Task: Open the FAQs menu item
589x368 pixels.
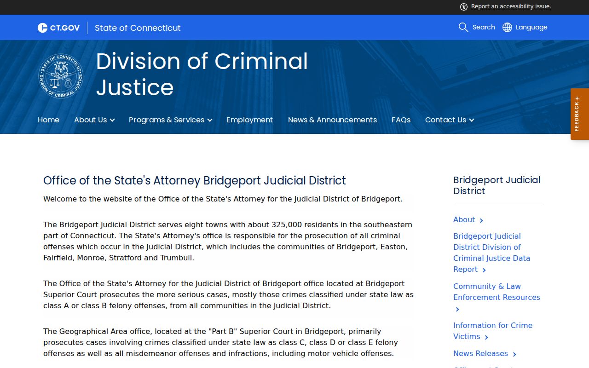Action: [401, 120]
